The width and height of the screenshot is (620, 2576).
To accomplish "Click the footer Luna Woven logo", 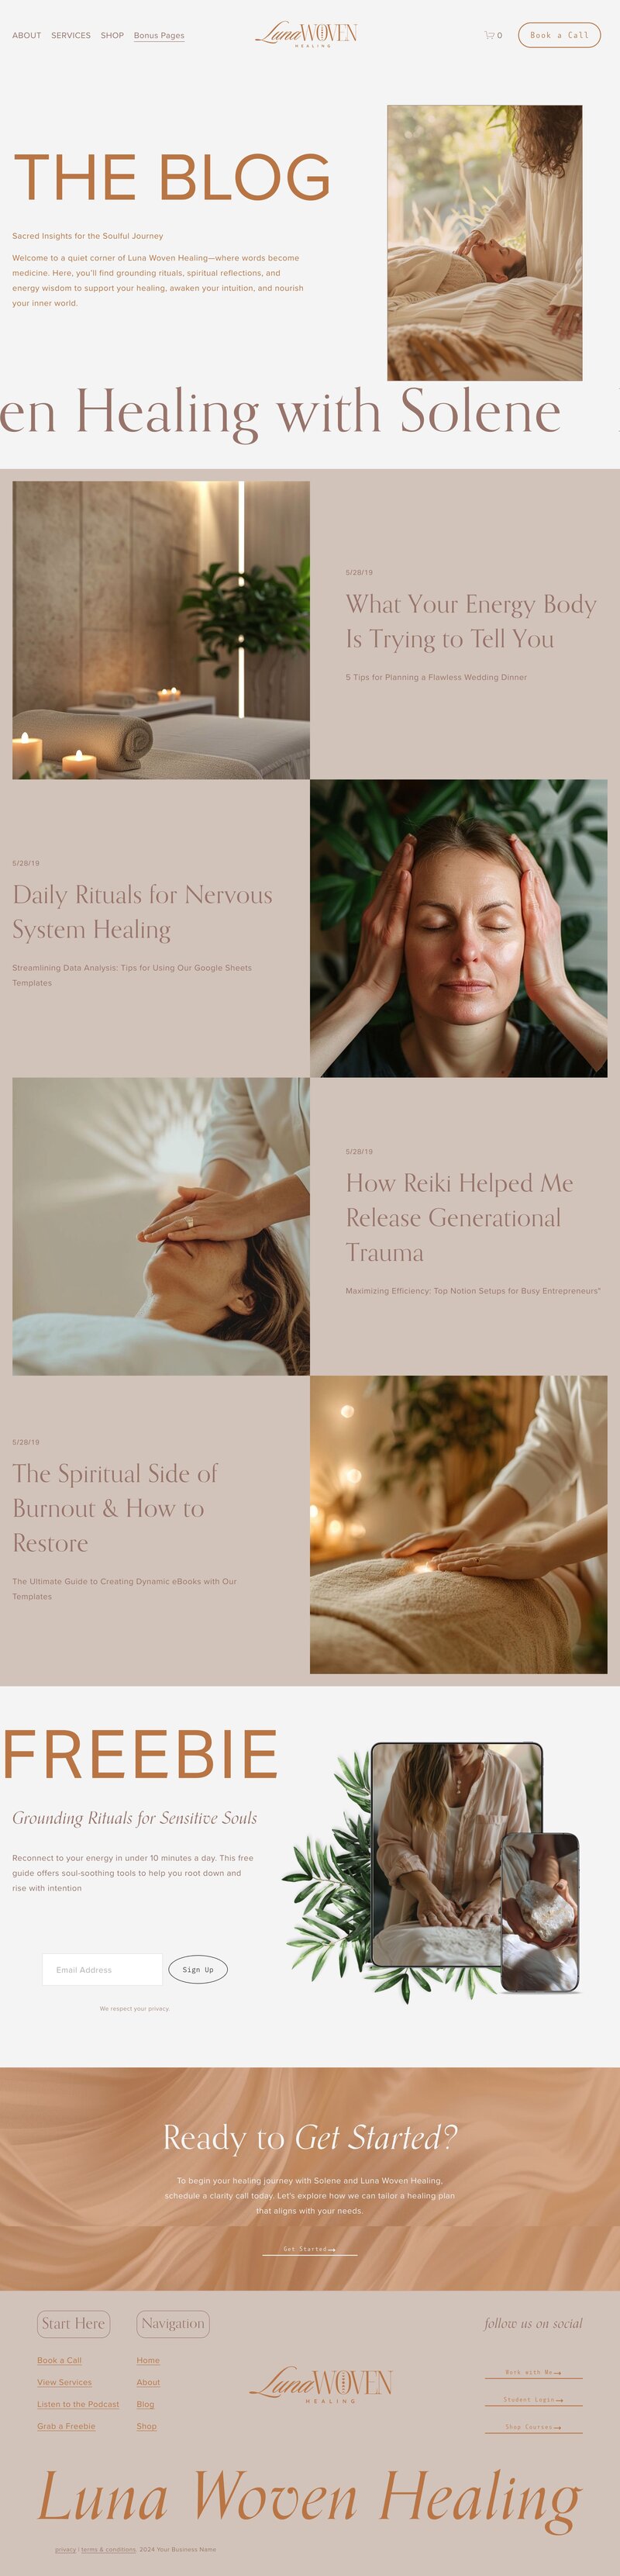I will point(320,2385).
